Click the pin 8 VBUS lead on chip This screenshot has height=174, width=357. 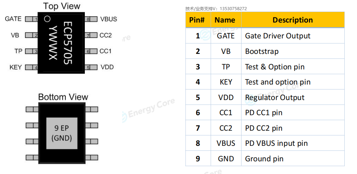(91, 19)
